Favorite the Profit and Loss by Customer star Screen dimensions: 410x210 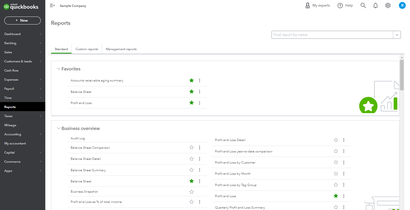[x=336, y=162]
